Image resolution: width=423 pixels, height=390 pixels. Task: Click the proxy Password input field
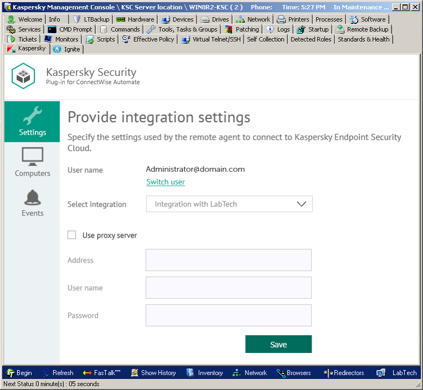pos(228,315)
